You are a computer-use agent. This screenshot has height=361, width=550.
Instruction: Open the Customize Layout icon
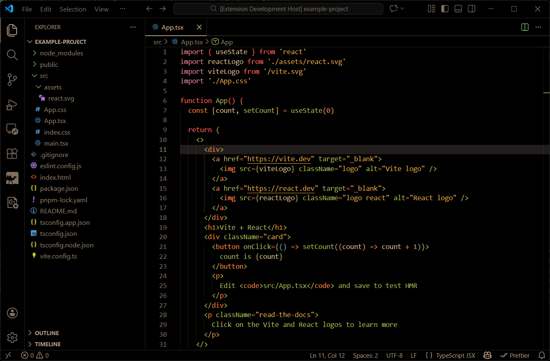[431, 9]
